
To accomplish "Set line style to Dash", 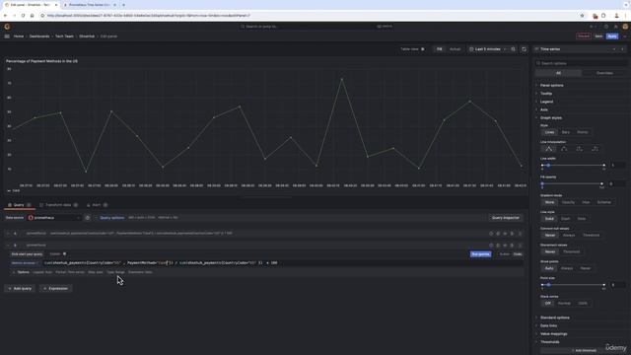I will 565,219.
